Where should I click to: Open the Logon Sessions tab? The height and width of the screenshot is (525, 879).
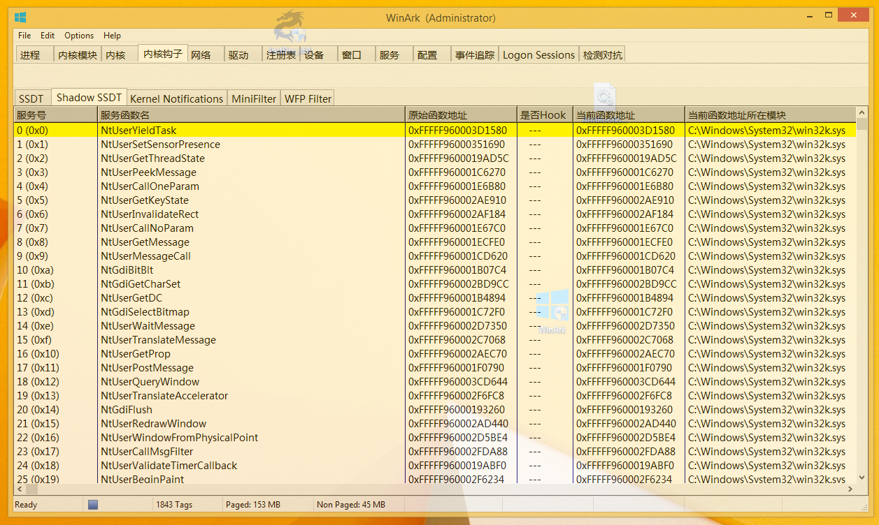538,55
